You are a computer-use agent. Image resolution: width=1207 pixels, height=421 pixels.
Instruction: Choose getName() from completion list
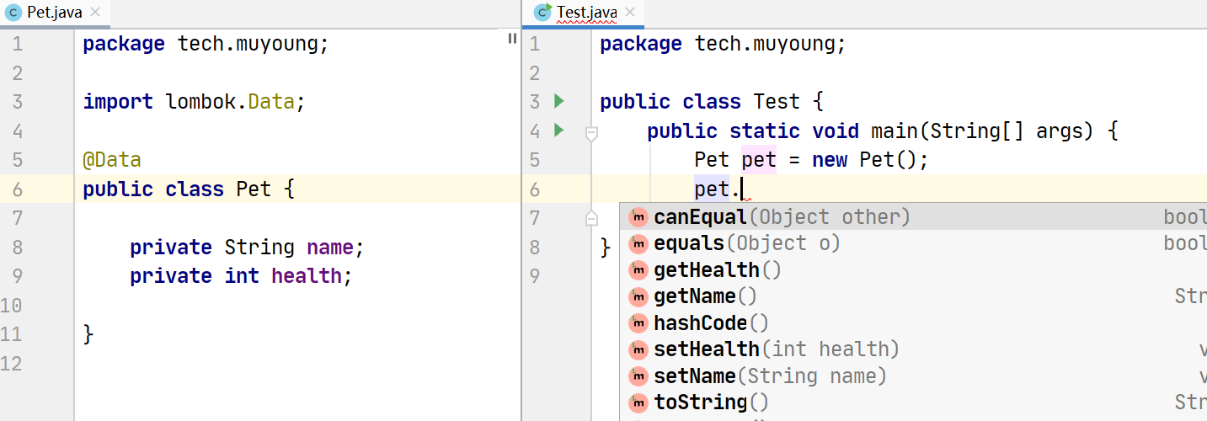(705, 296)
